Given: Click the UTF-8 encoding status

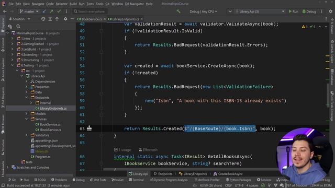Looking at the screenshot, I should click(239, 185).
